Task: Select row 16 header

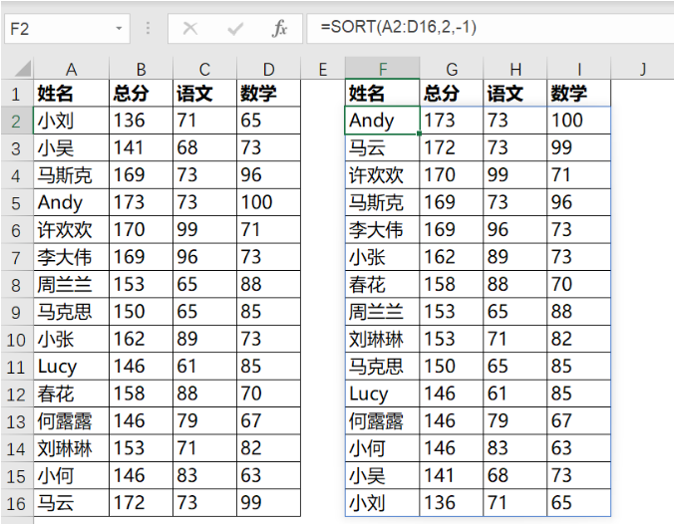Action: point(16,503)
